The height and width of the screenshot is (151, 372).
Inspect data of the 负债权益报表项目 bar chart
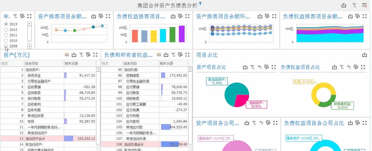[x=180, y=16]
